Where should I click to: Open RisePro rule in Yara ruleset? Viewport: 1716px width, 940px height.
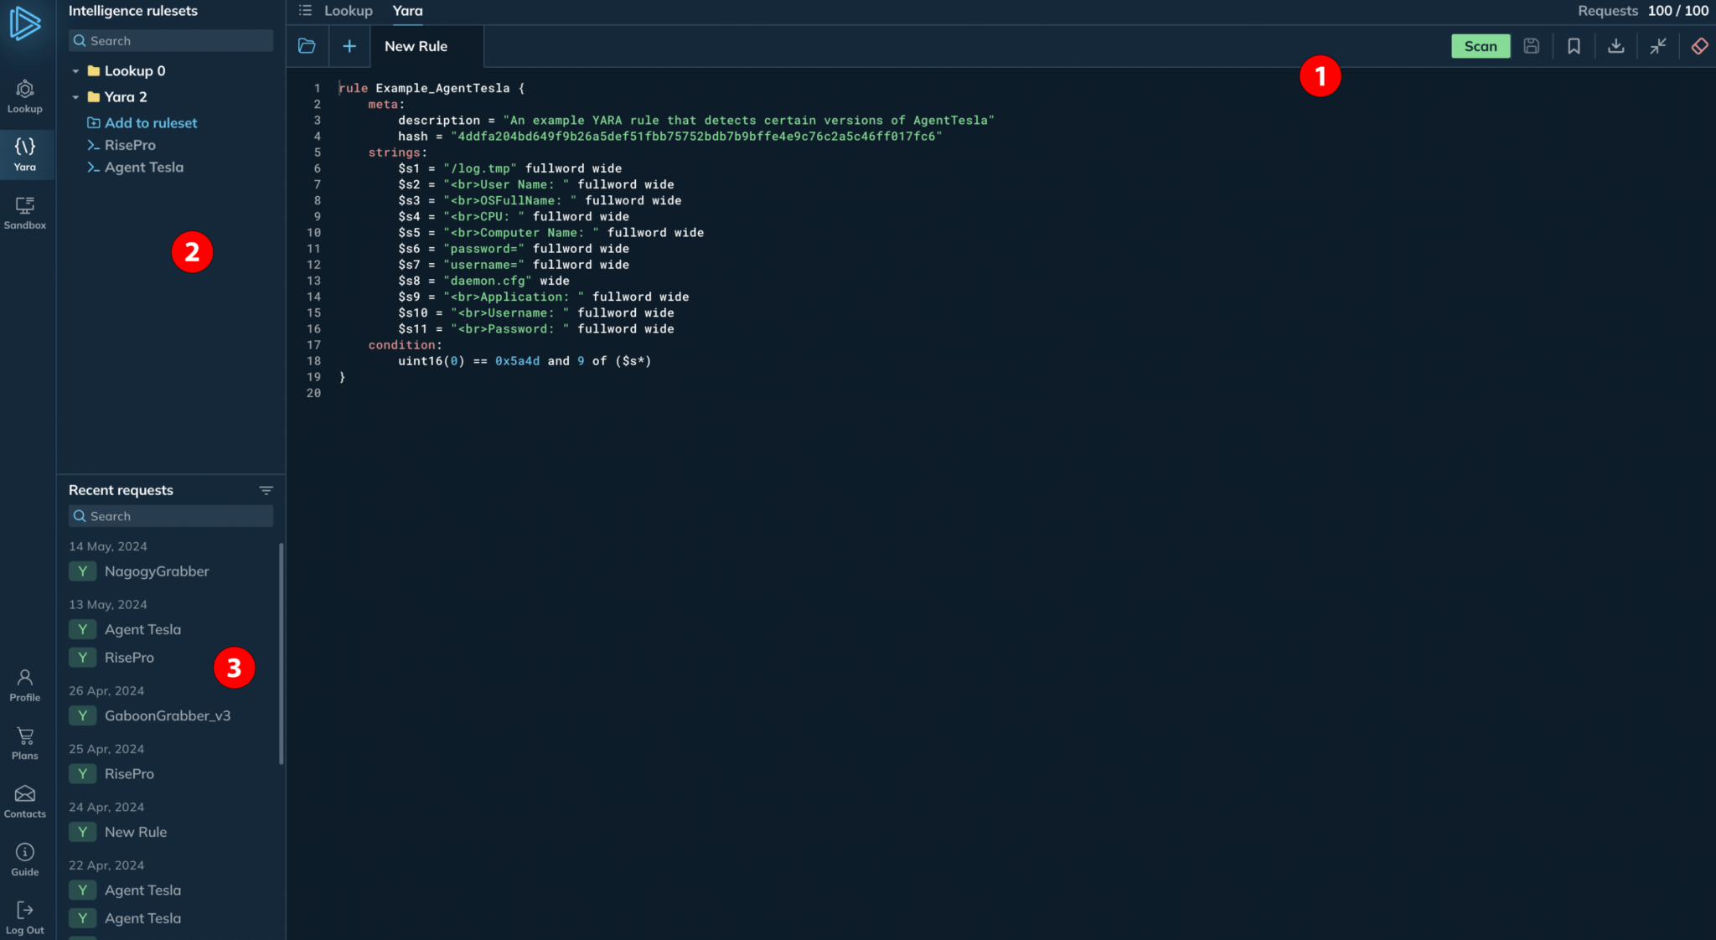click(x=130, y=145)
